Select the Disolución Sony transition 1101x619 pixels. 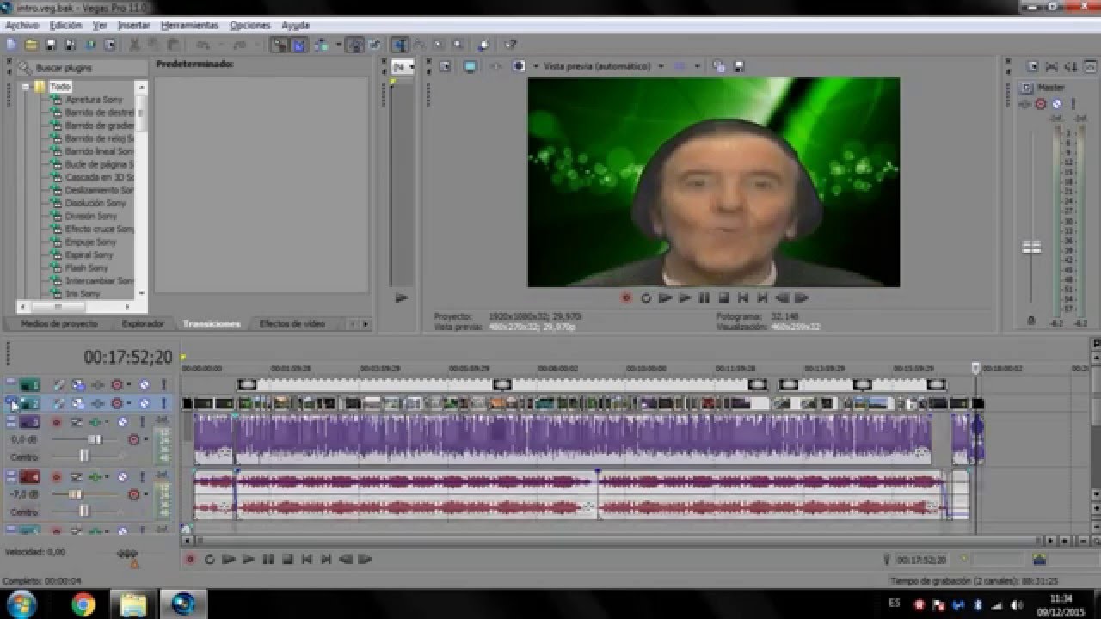pos(95,203)
